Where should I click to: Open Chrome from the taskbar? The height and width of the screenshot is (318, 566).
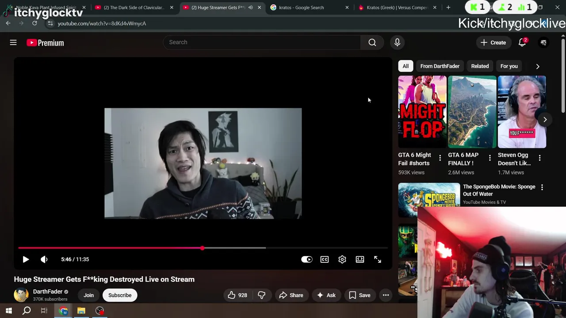click(x=64, y=311)
